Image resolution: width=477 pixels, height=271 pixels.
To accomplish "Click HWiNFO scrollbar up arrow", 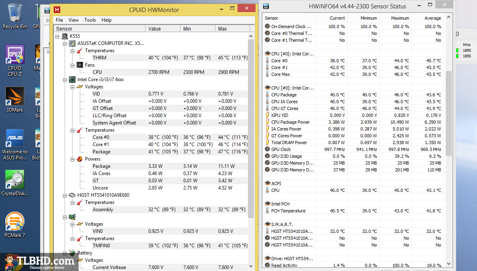I will coord(449,17).
